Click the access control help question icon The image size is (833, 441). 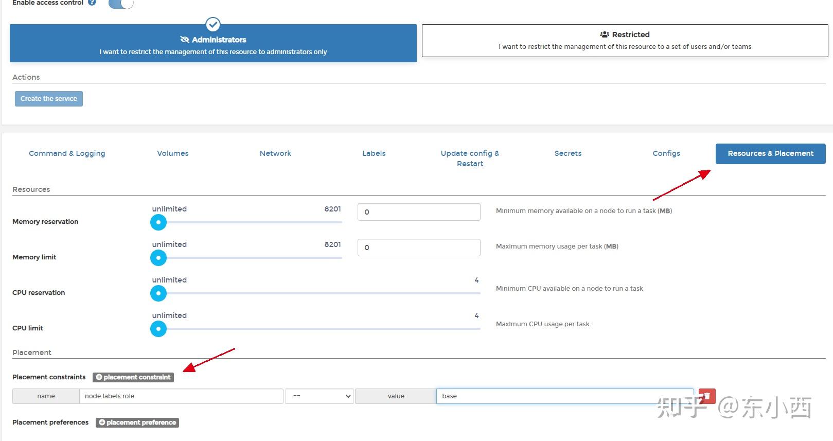click(92, 3)
